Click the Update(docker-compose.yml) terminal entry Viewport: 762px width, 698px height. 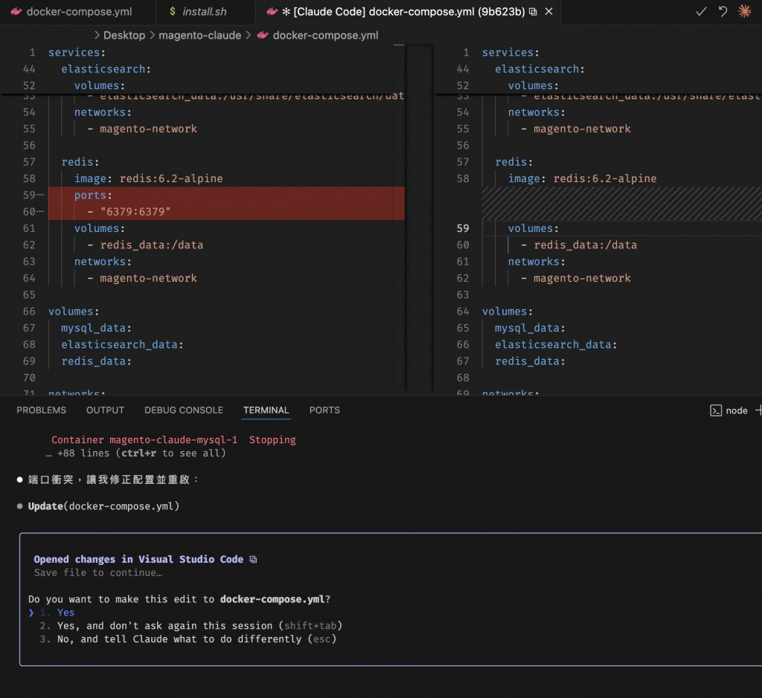click(x=103, y=506)
